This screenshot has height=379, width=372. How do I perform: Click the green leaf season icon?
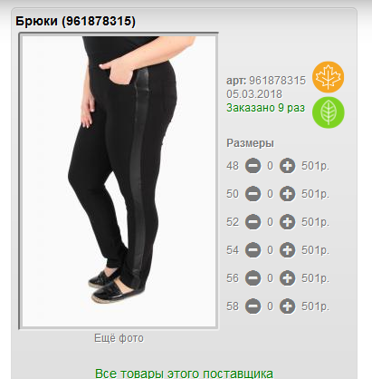[x=329, y=112]
